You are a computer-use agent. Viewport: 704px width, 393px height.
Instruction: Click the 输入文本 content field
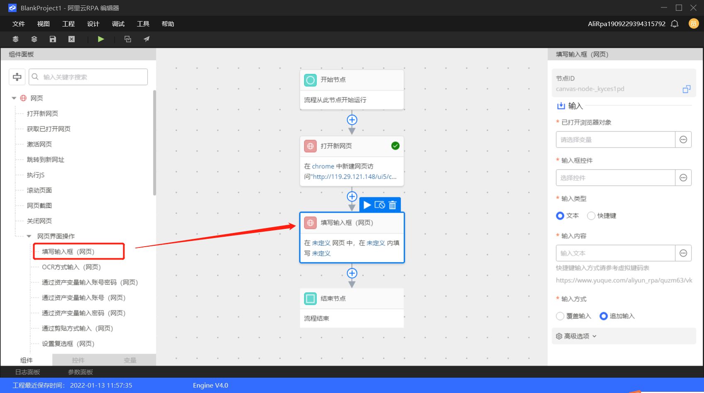coord(616,253)
